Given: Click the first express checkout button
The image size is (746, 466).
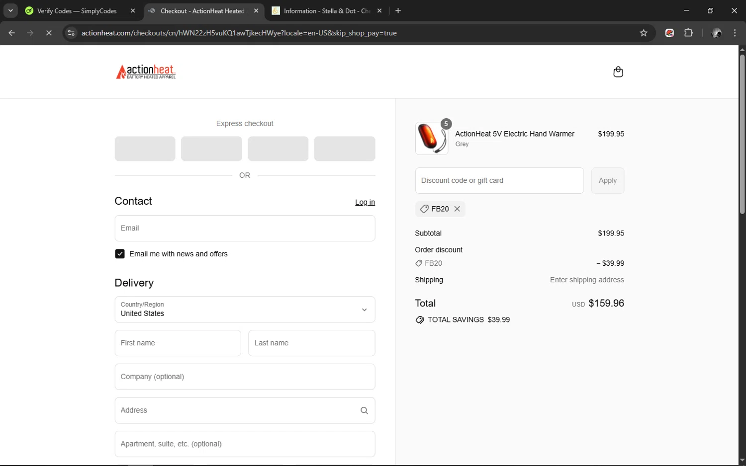Looking at the screenshot, I should coord(145,149).
